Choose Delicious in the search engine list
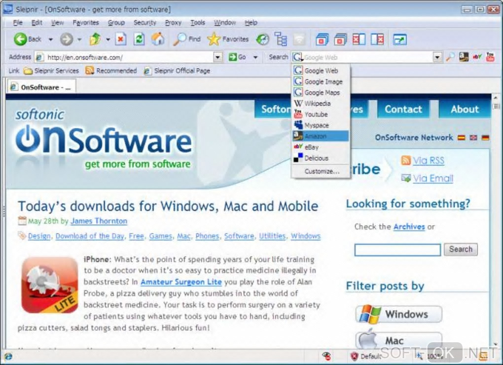The width and height of the screenshot is (503, 365). point(321,158)
